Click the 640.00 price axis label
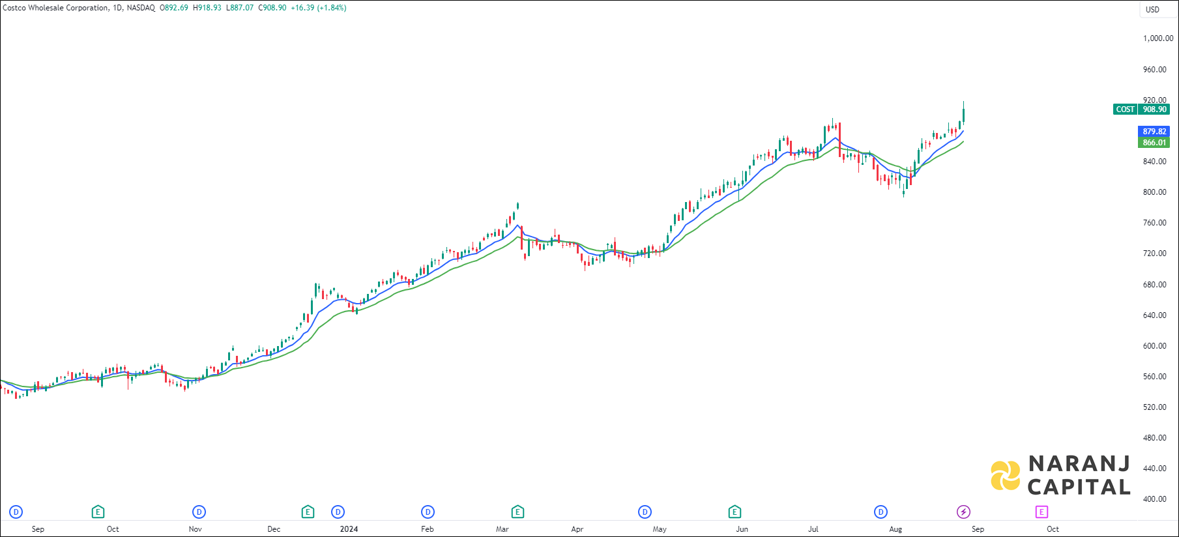The width and height of the screenshot is (1179, 537). (1155, 315)
